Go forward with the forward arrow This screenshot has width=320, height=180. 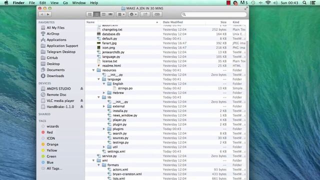[x=48, y=14]
